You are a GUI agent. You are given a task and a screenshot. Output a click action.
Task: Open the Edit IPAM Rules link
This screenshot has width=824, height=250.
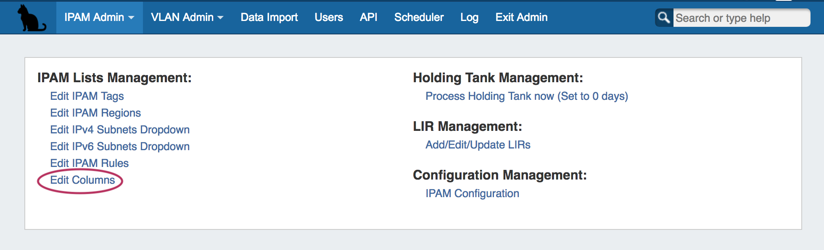[x=90, y=163]
